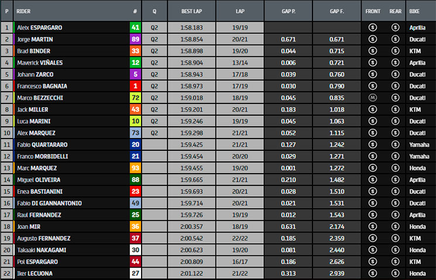Click the P position column header
Screen dimensions: 436x280
[6, 11]
